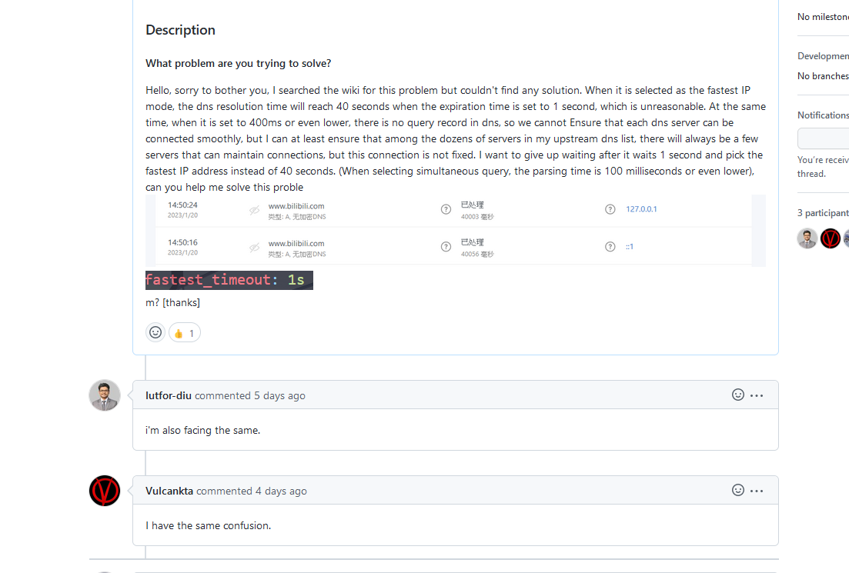The height and width of the screenshot is (573, 849).
Task: Click the "3 participants" sidebar label
Action: [x=823, y=212]
